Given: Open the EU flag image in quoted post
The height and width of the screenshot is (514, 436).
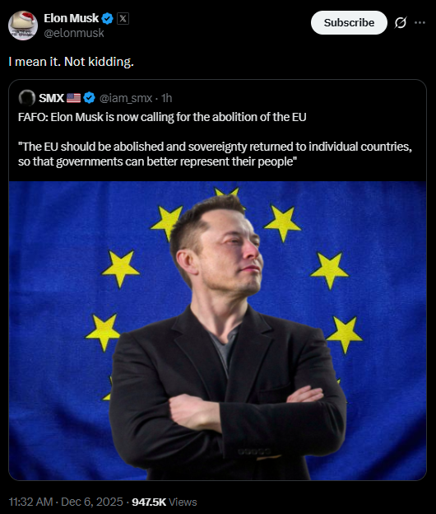Looking at the screenshot, I should pos(218,331).
